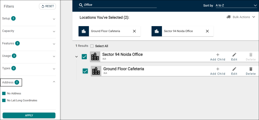Image resolution: width=259 pixels, height=120 pixels.
Task: Click the Sector 94 Noida Office row building icon
Action: [95, 57]
